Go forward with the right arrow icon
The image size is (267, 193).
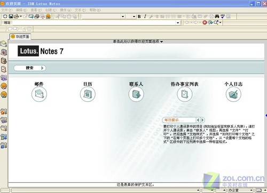coord(195,22)
